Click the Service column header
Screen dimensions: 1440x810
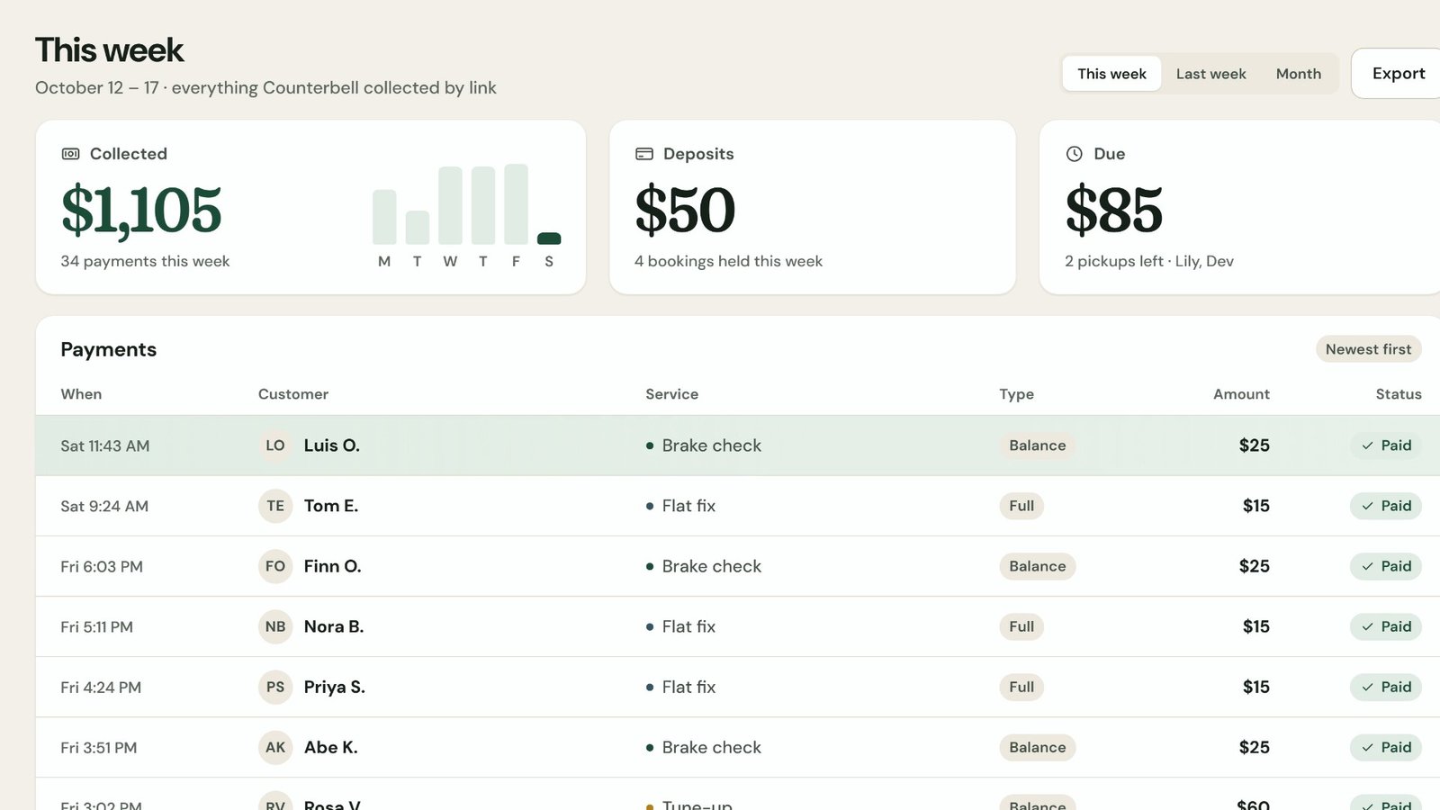click(671, 394)
